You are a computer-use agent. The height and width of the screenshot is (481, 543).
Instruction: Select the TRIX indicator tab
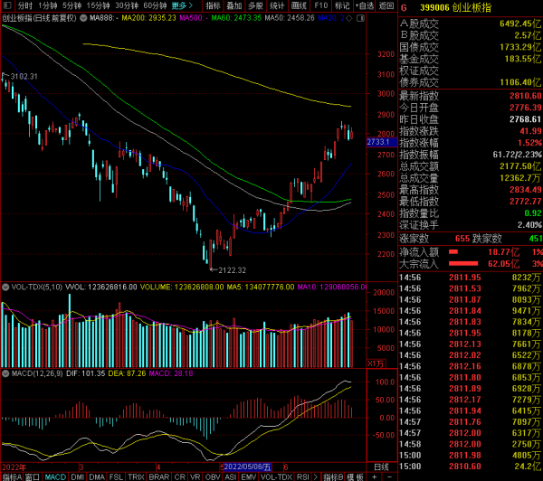[135, 476]
